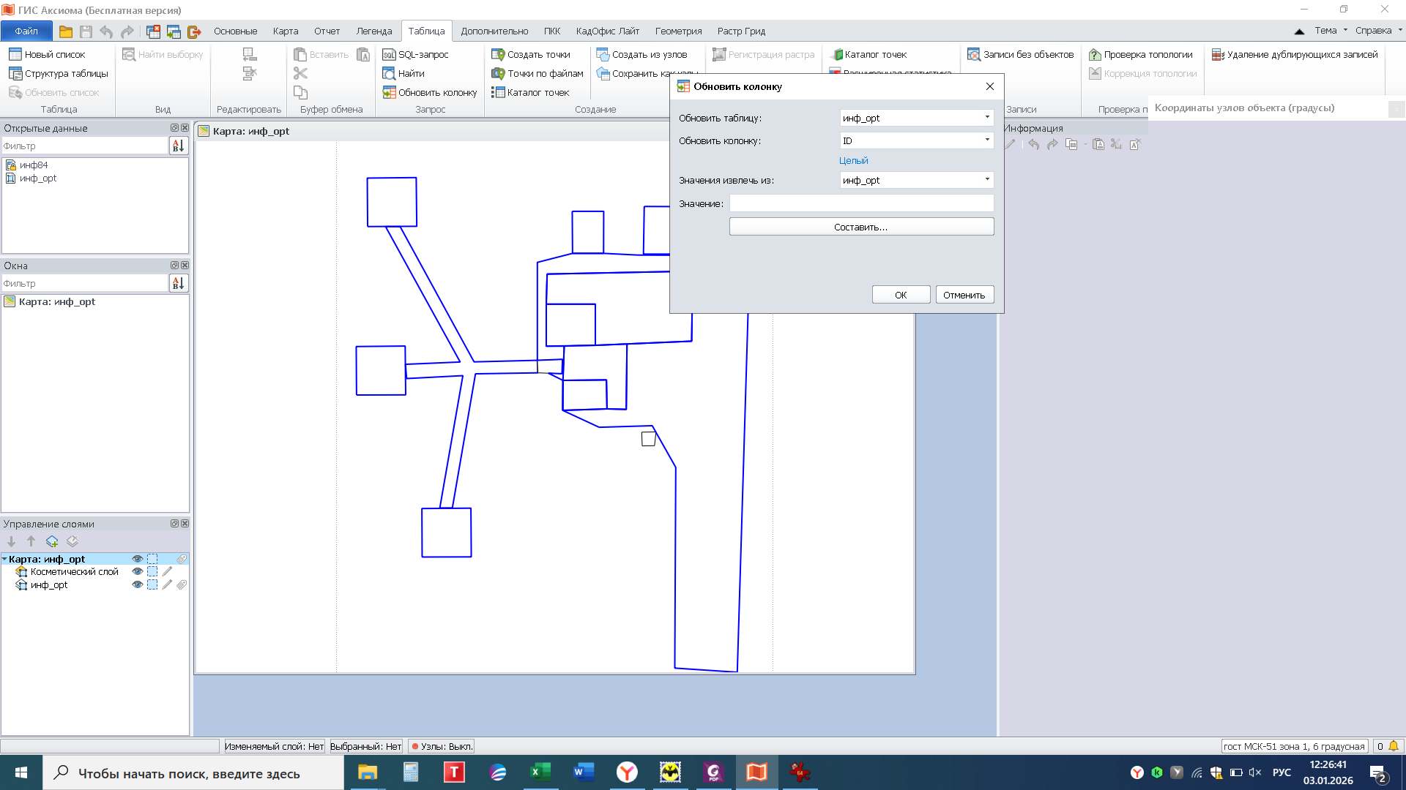Click the SQL-запрос icon in ribbon
The height and width of the screenshot is (790, 1406).
pyautogui.click(x=389, y=55)
